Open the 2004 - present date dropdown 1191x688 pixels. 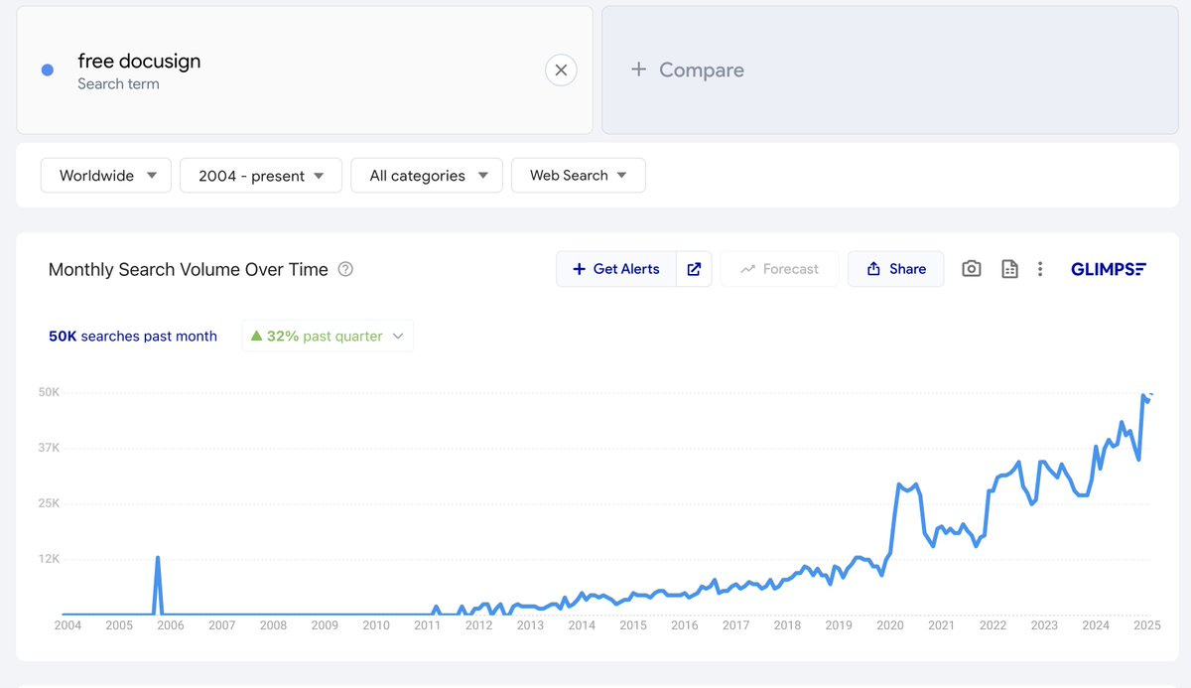point(261,176)
